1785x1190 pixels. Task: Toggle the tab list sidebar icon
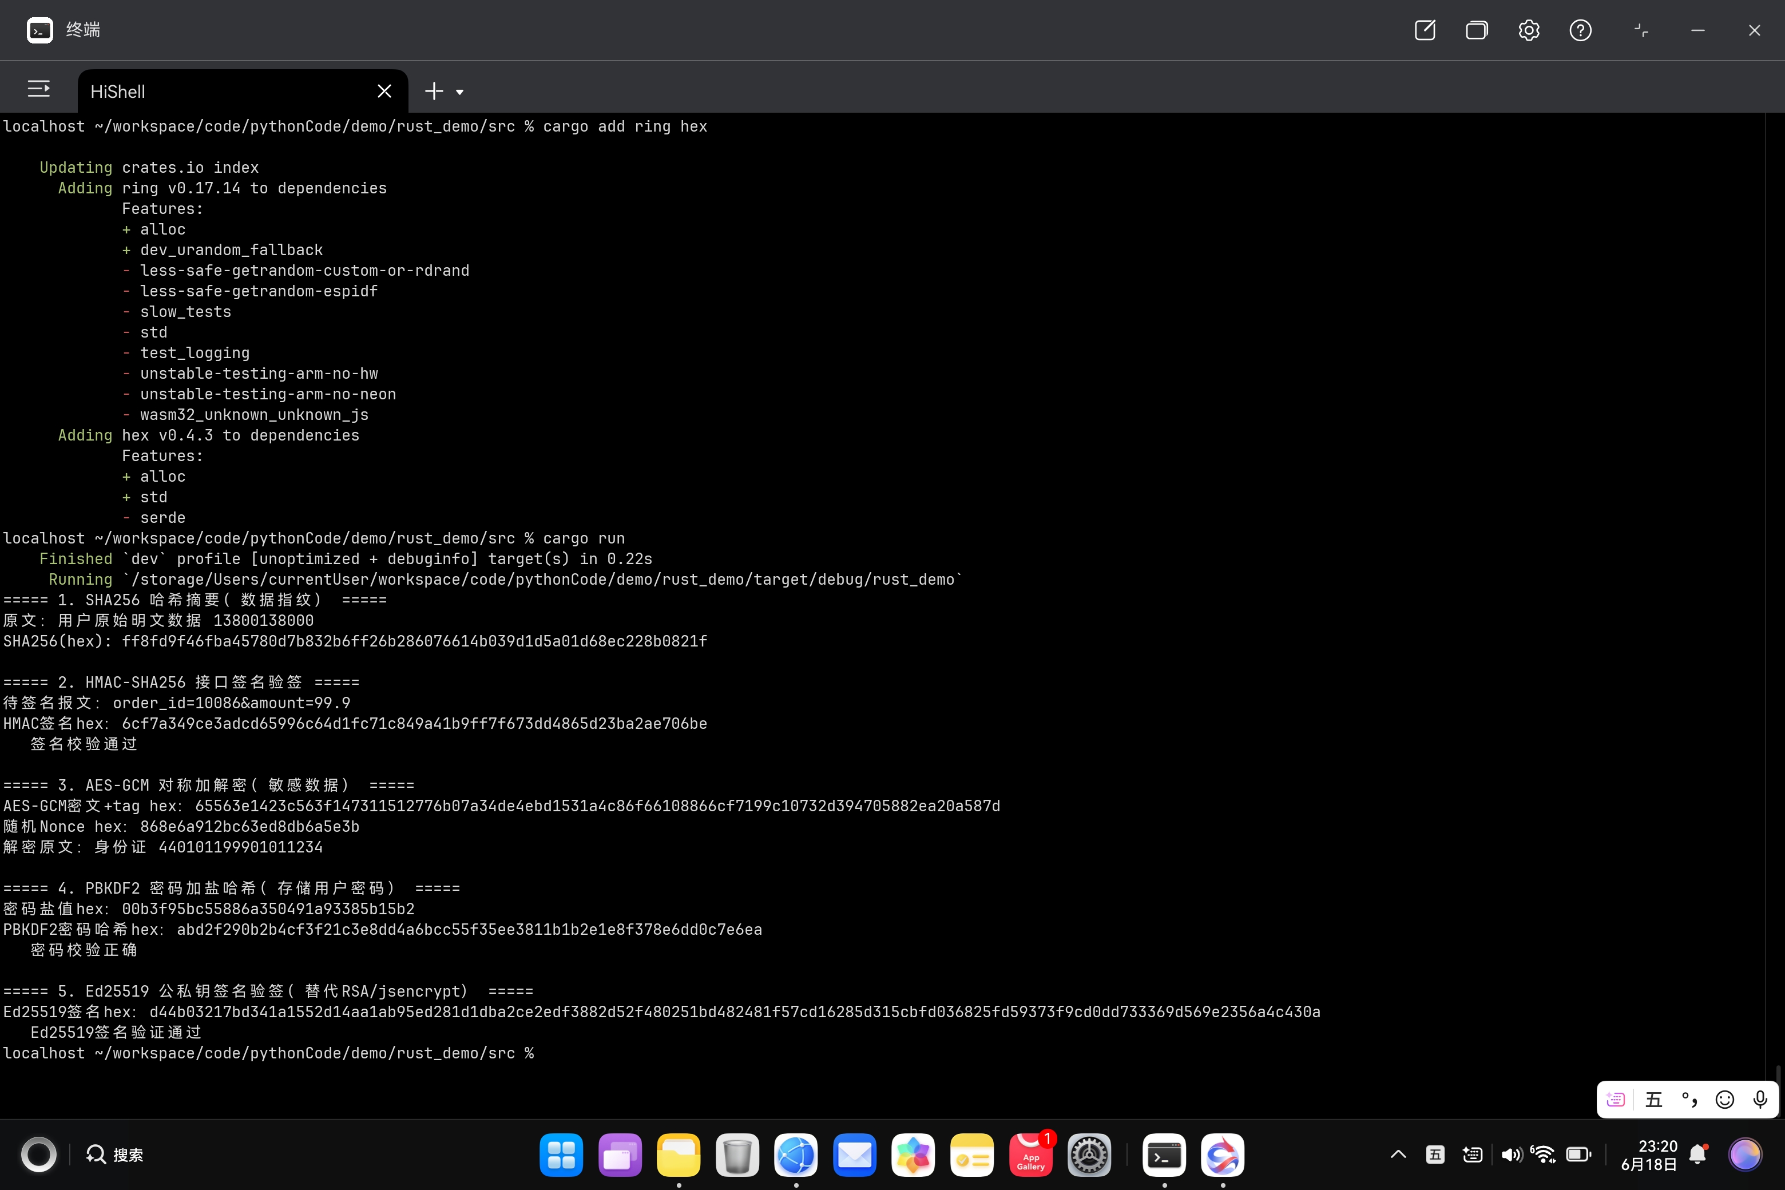(39, 90)
